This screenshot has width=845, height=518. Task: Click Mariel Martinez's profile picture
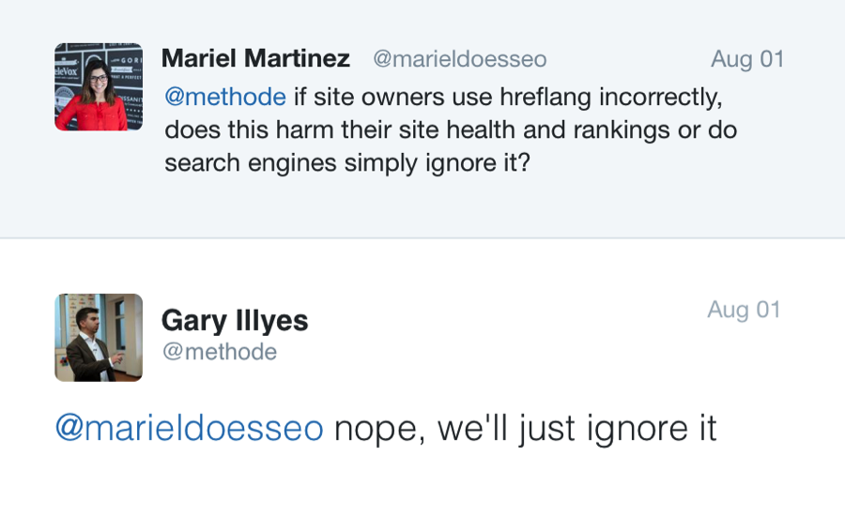99,86
